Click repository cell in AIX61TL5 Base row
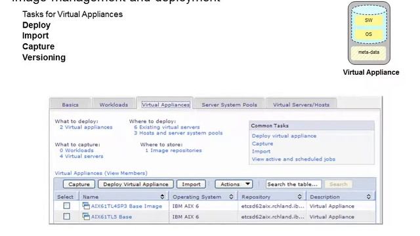Screen dimensions: 420x236 (x=272, y=217)
